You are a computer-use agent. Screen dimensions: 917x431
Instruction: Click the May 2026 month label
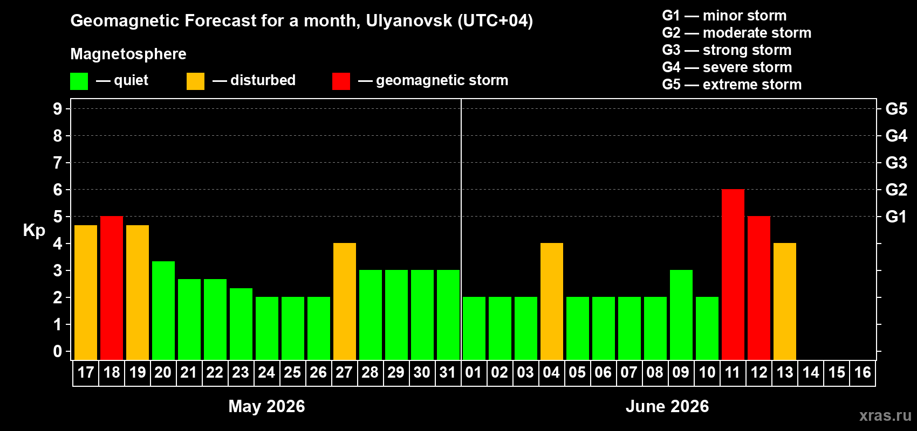tap(266, 406)
